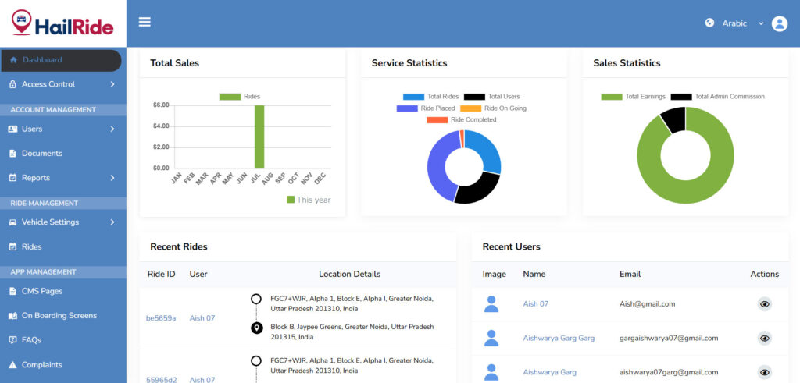This screenshot has width=800, height=383.
Task: Expand the Users sidebar menu
Action: coord(112,129)
